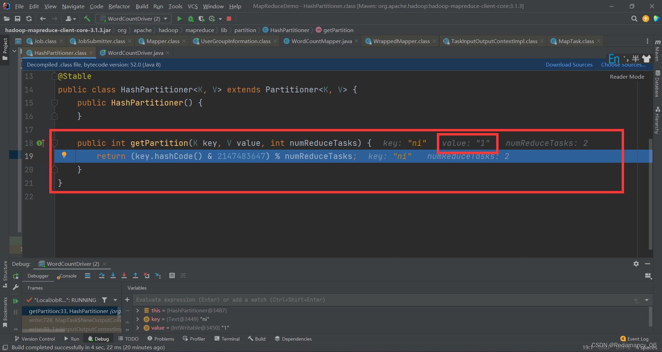Expand the 'value' variable node
The width and height of the screenshot is (662, 352).
138,328
